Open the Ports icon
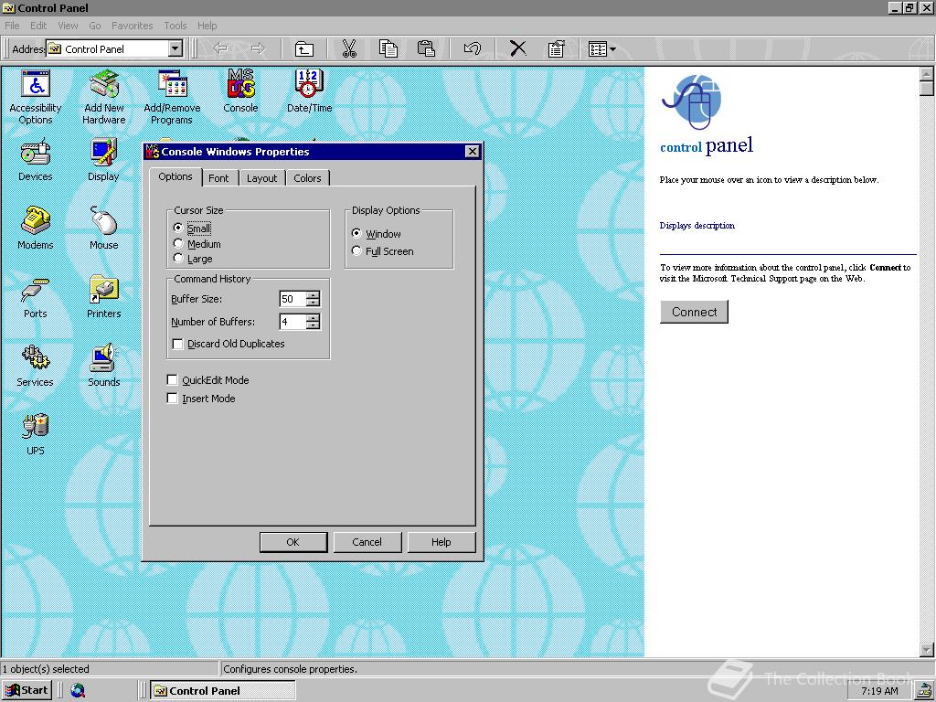Image resolution: width=936 pixels, height=702 pixels. 36,297
